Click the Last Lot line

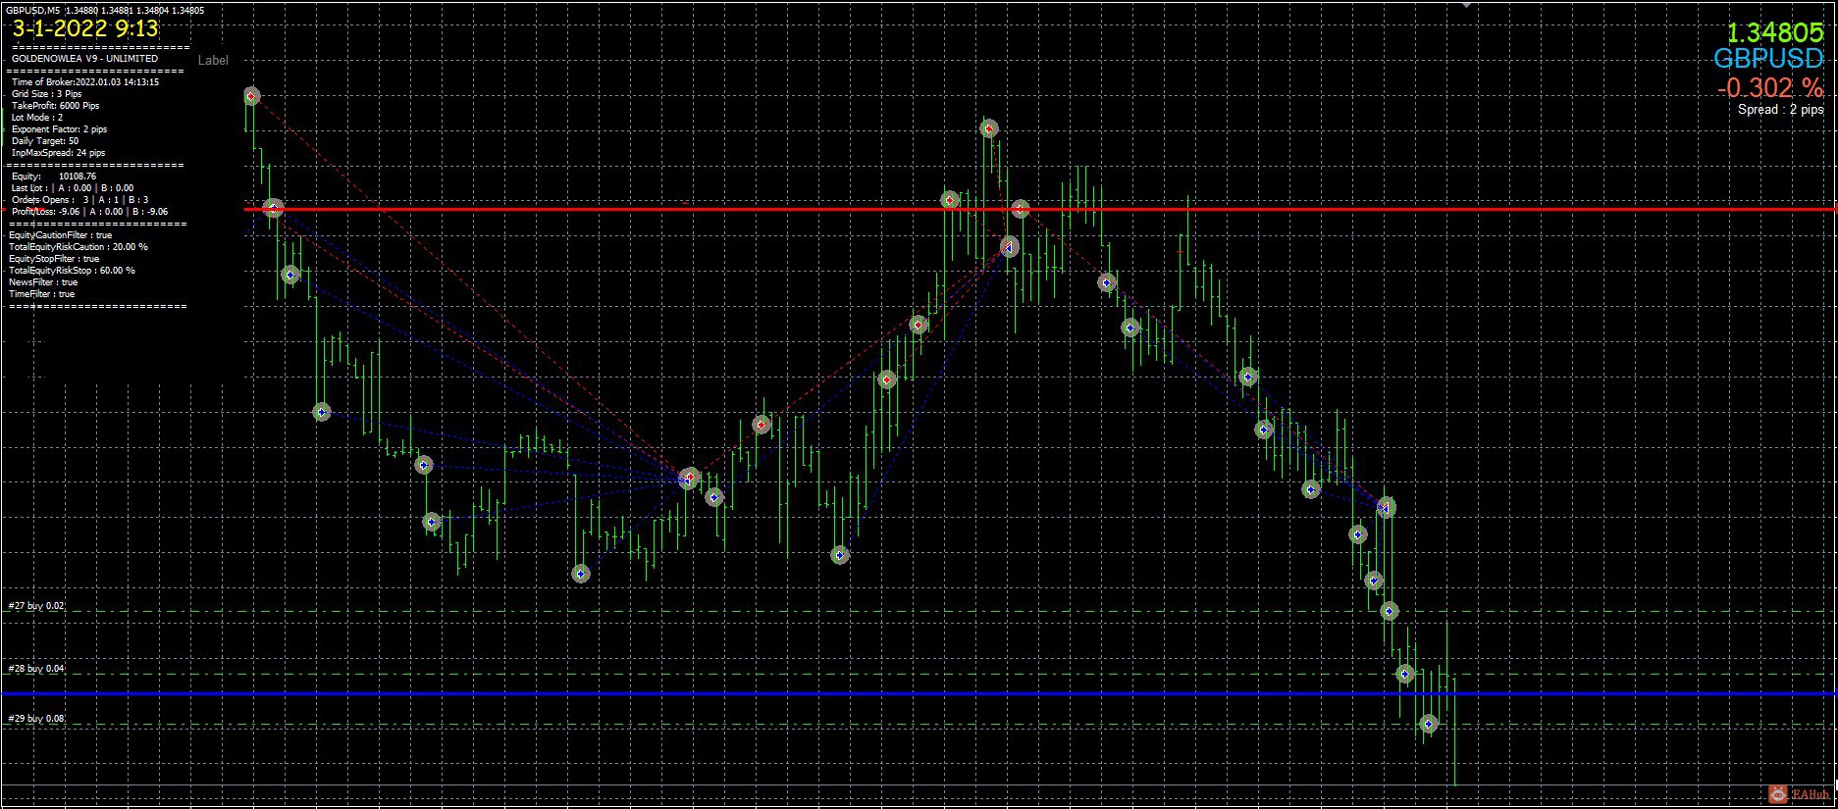pyautogui.click(x=73, y=188)
